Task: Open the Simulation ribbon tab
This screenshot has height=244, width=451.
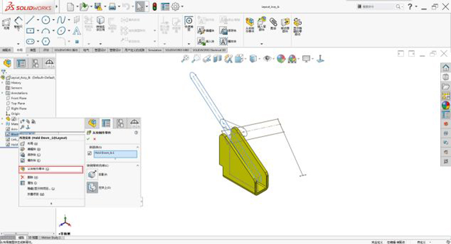Action: tap(154, 50)
